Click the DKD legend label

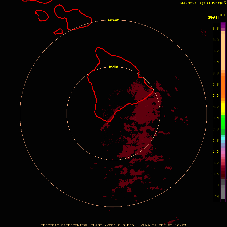tap(222, 15)
